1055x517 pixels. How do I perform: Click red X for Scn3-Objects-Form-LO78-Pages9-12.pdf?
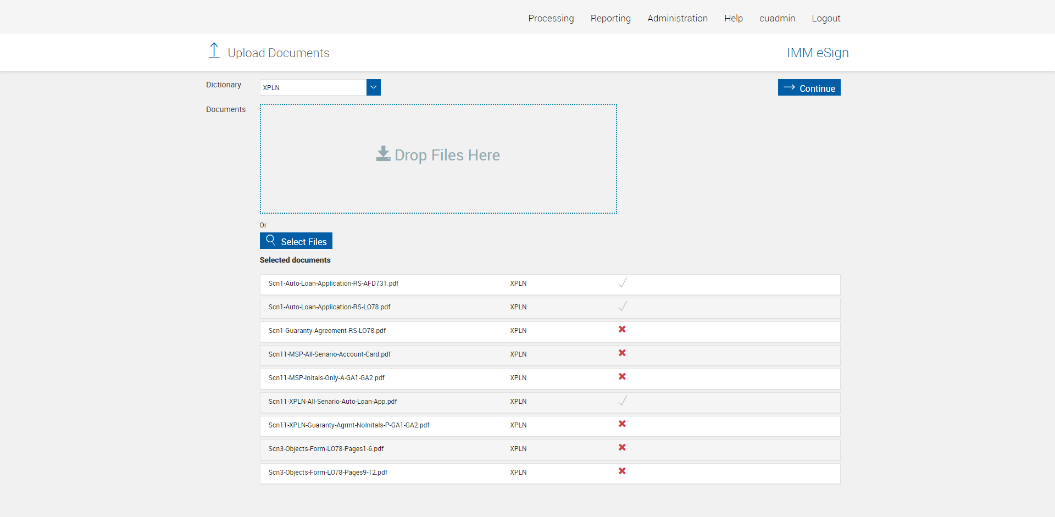pos(622,471)
